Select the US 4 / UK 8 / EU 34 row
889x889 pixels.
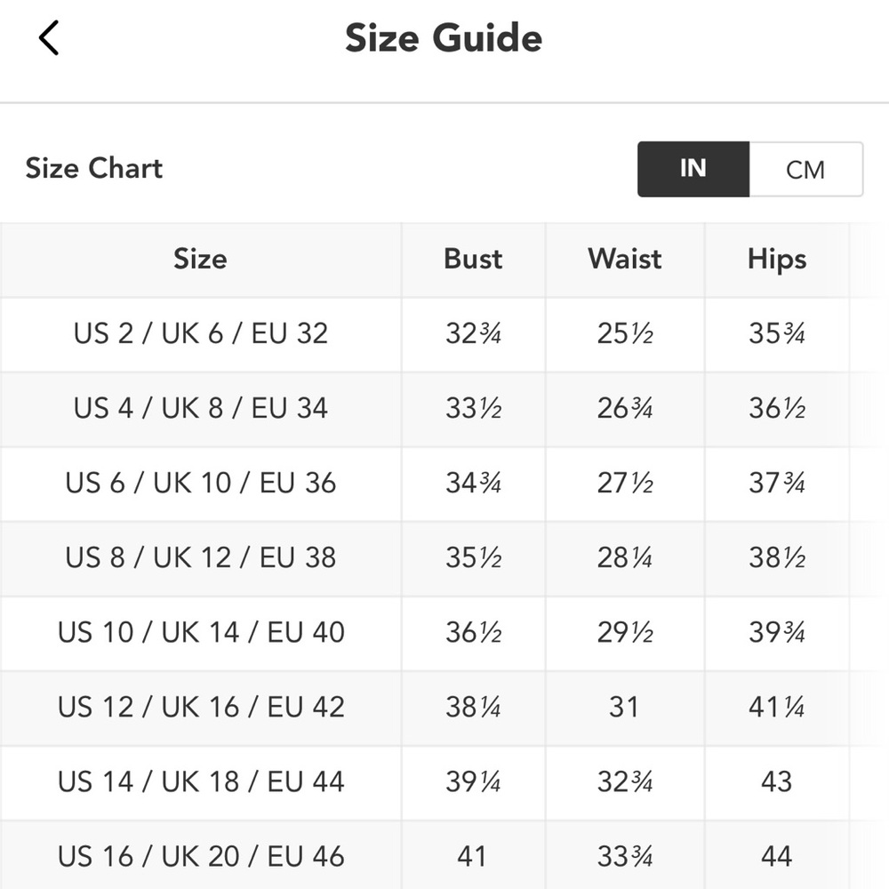click(444, 409)
